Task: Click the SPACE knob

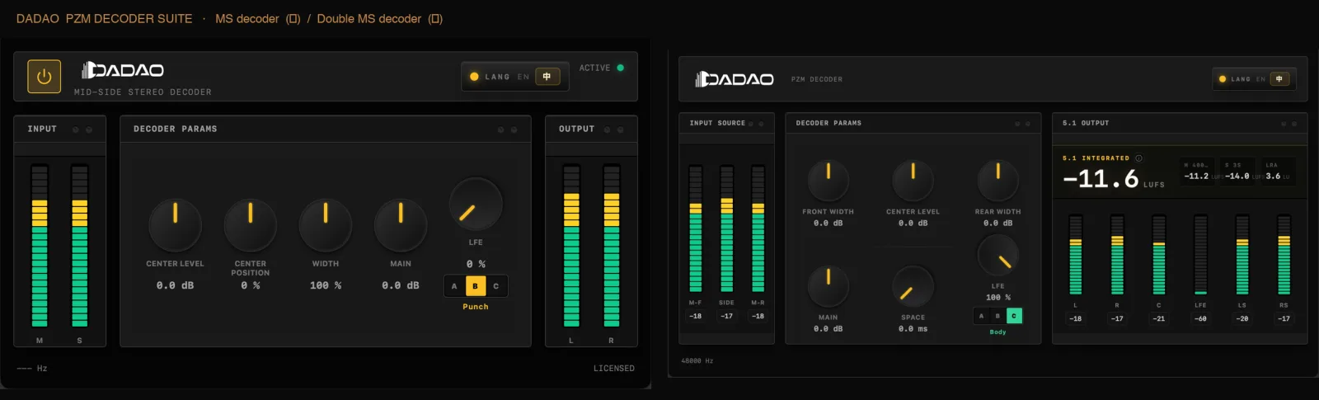Action: (913, 285)
